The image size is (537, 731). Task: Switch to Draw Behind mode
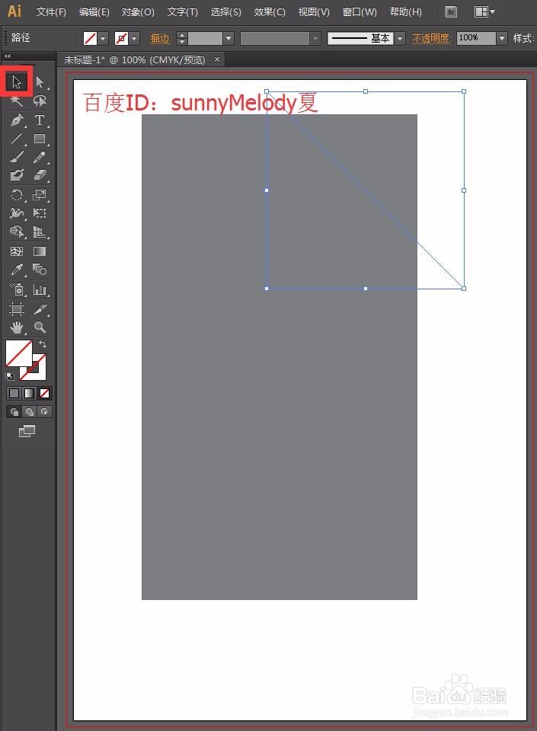30,412
